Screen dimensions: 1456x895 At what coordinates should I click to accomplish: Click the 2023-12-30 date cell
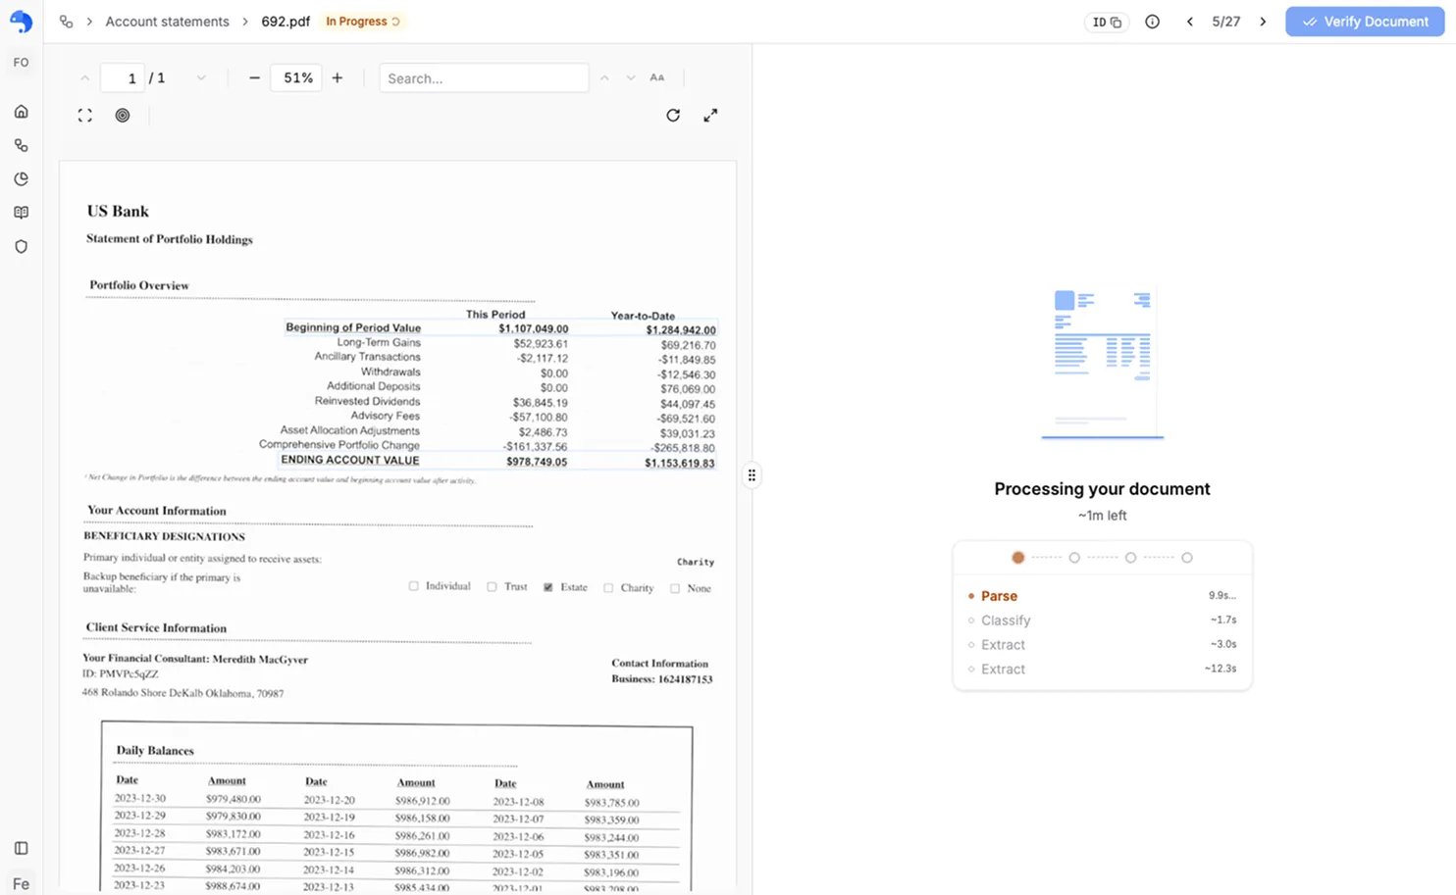click(x=140, y=798)
